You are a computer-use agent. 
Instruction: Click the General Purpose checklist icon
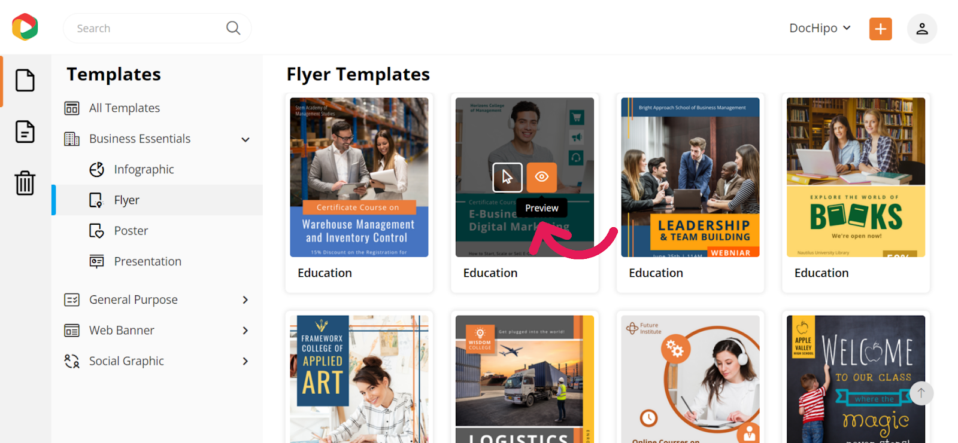(72, 300)
